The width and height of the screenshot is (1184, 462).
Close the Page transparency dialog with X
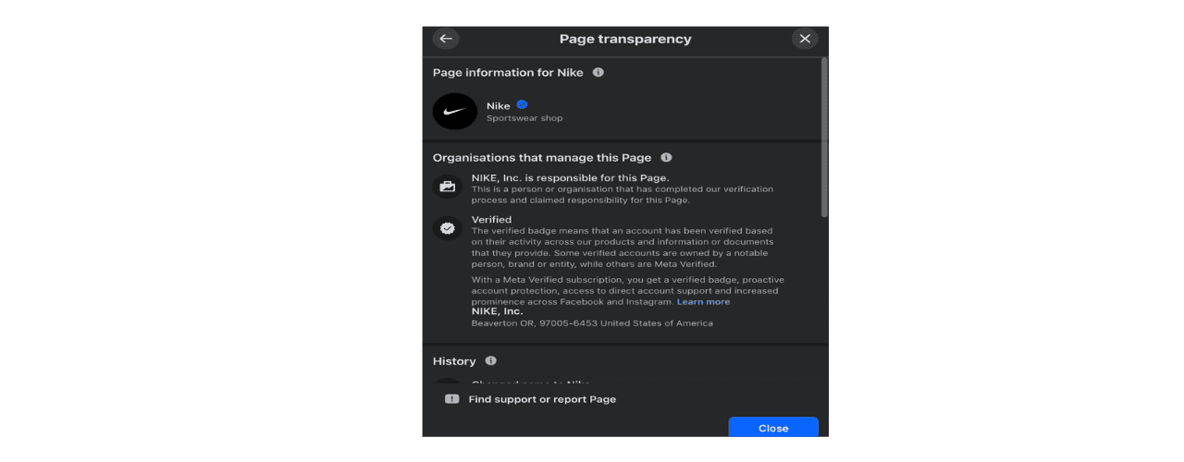(805, 39)
